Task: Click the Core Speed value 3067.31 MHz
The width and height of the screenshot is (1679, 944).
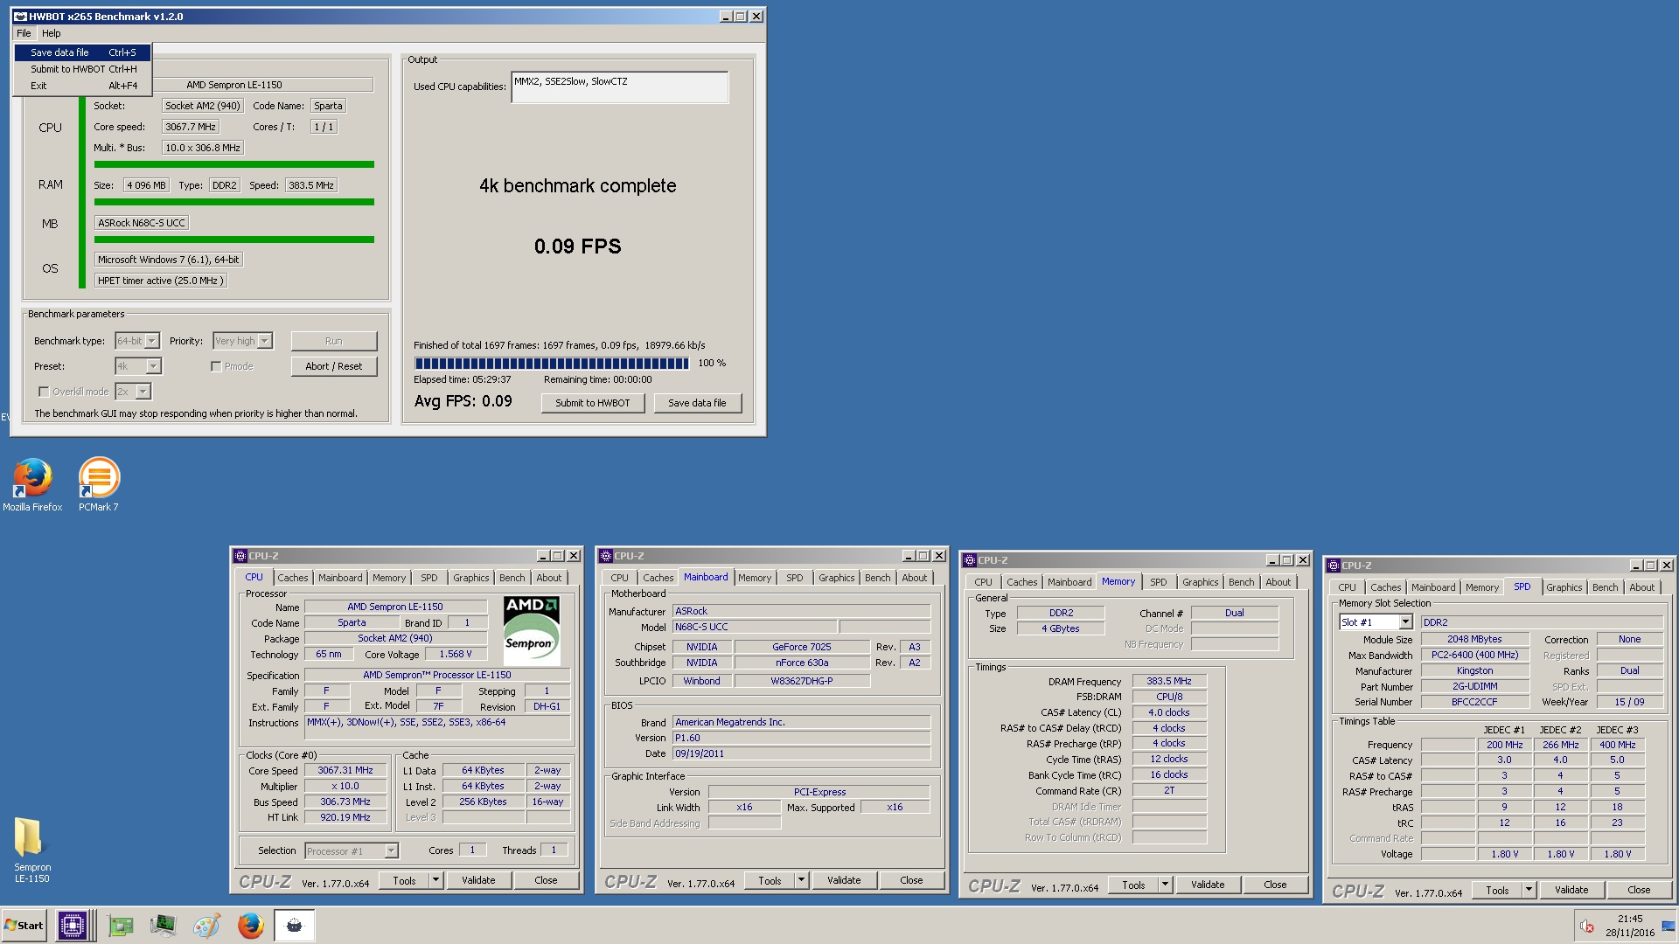Action: (x=345, y=770)
